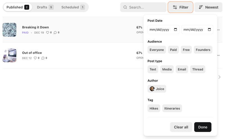The image size is (225, 139).
Task: Toggle the Thread post type filter
Action: coord(198,69)
